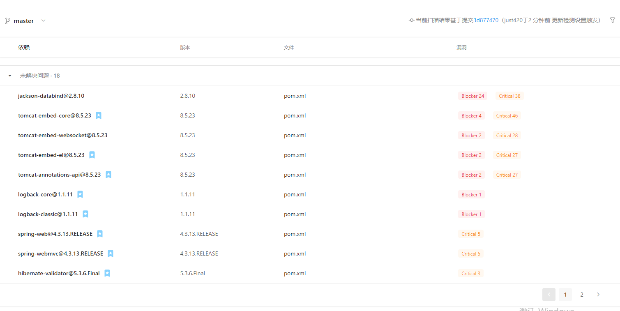Click bookmark badge next to logback-classic@1.1.11
Image resolution: width=620 pixels, height=311 pixels.
coord(85,214)
